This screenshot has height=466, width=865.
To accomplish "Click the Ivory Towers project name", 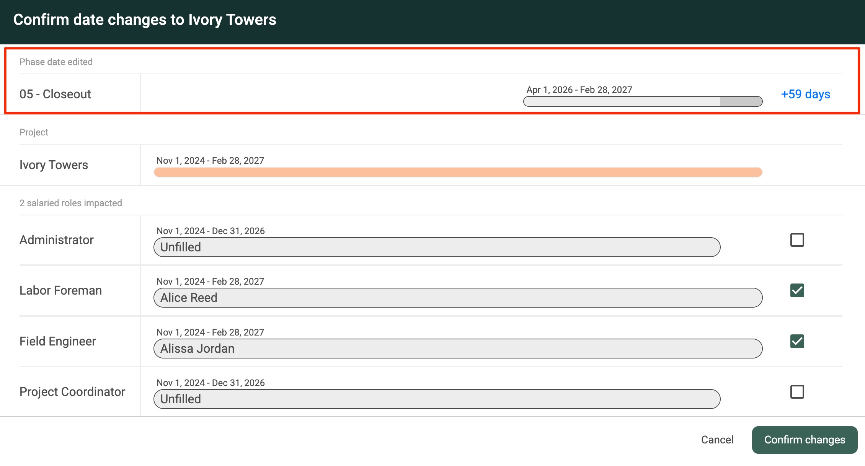I will (54, 165).
